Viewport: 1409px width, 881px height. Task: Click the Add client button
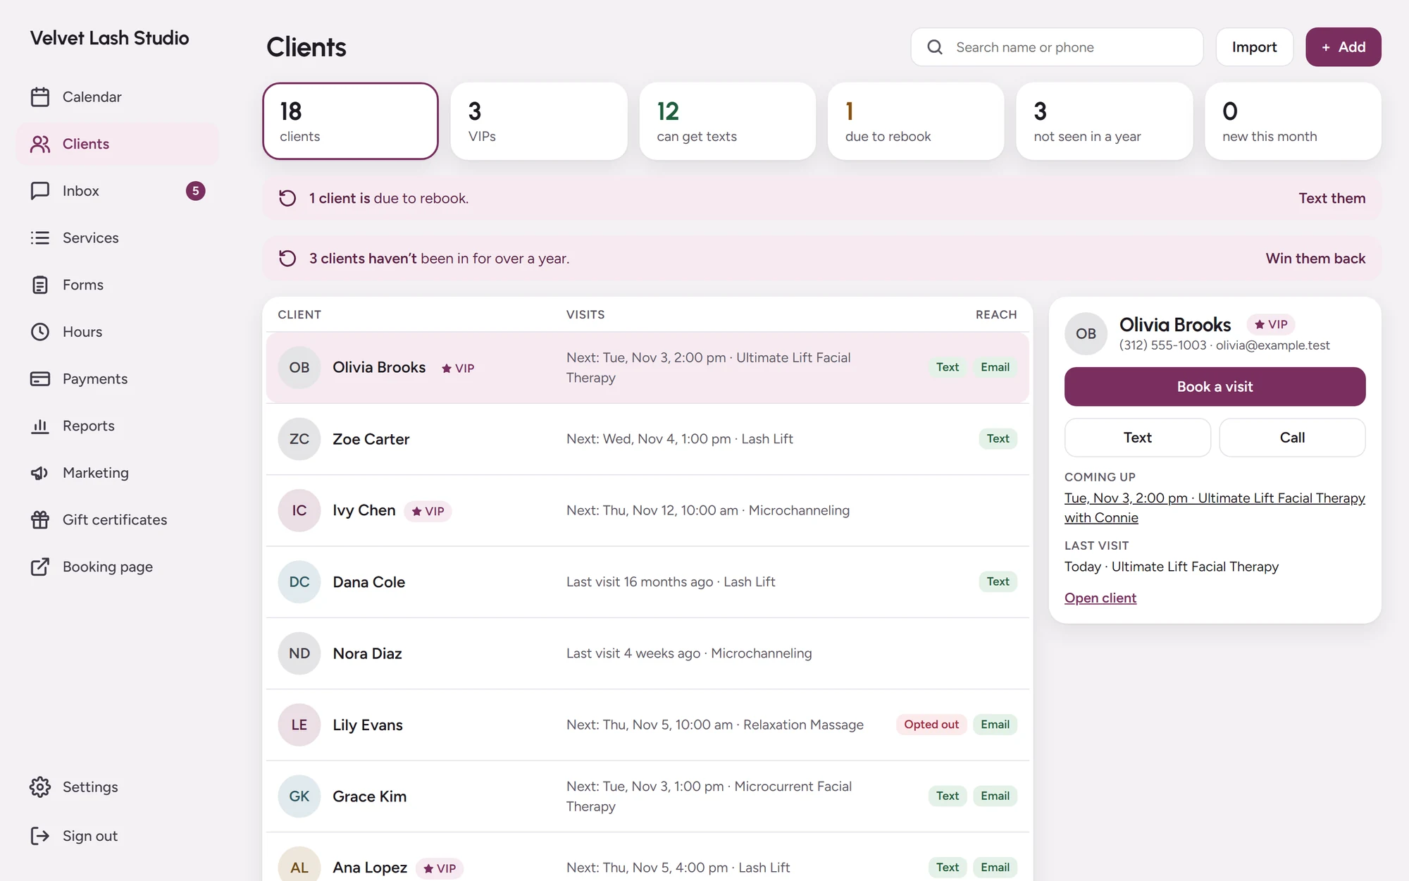click(1343, 47)
